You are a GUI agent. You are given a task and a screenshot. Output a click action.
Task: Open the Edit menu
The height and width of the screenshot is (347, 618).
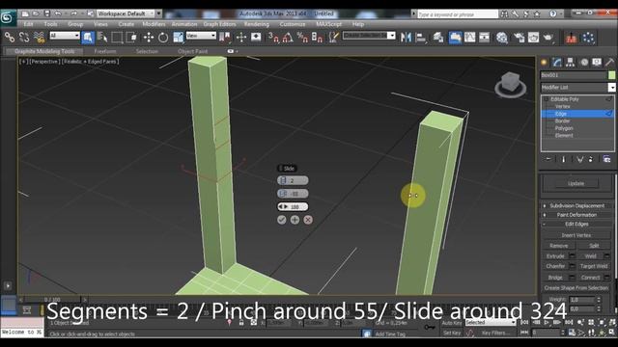click(x=28, y=24)
